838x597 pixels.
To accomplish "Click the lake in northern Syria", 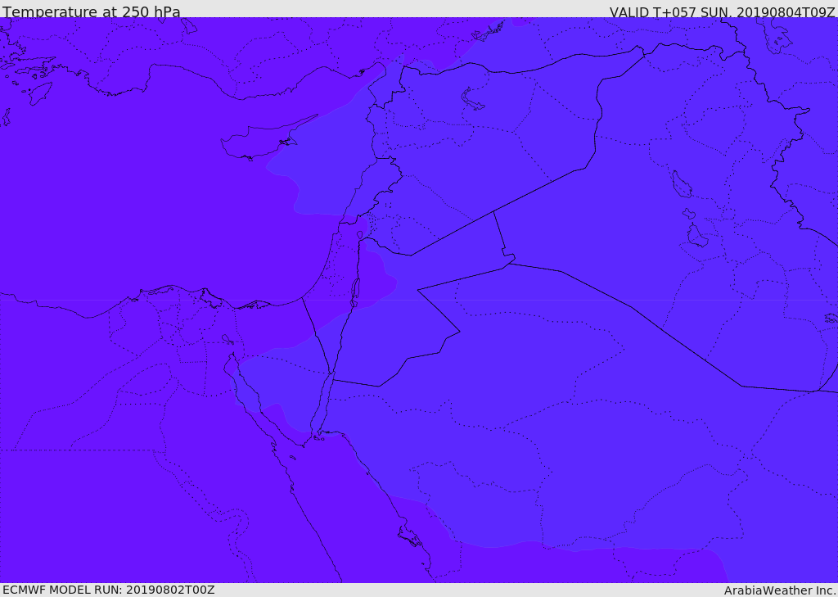I will (x=471, y=99).
